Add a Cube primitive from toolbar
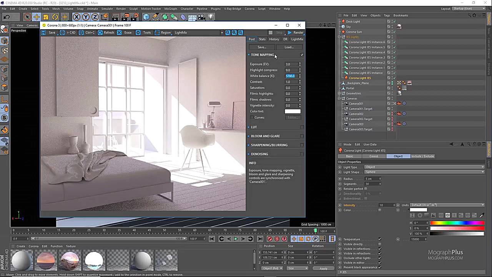 coord(146,17)
